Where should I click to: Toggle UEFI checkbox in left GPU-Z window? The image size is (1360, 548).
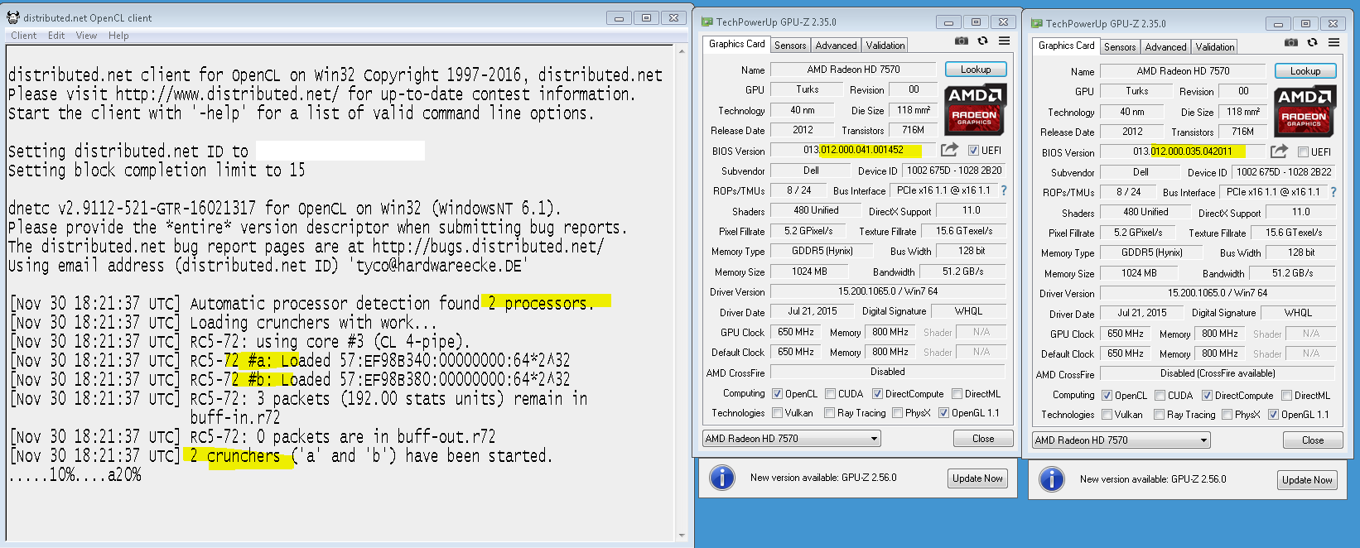tap(973, 151)
